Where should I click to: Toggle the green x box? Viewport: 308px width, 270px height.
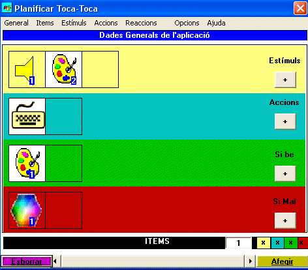pos(291,243)
